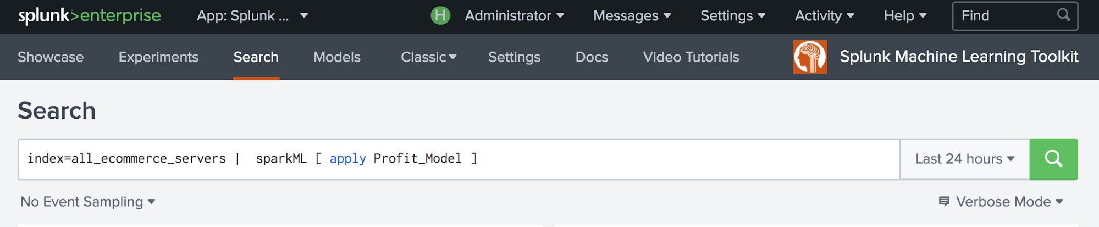The image size is (1099, 227).
Task: Click the Verbose Mode speech icon
Action: [944, 202]
